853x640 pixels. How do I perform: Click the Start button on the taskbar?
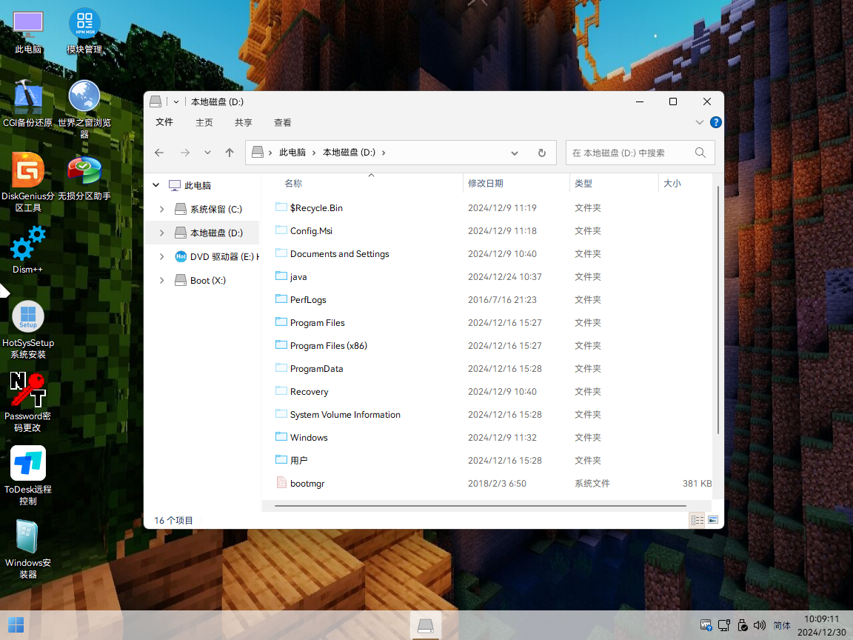[x=16, y=625]
